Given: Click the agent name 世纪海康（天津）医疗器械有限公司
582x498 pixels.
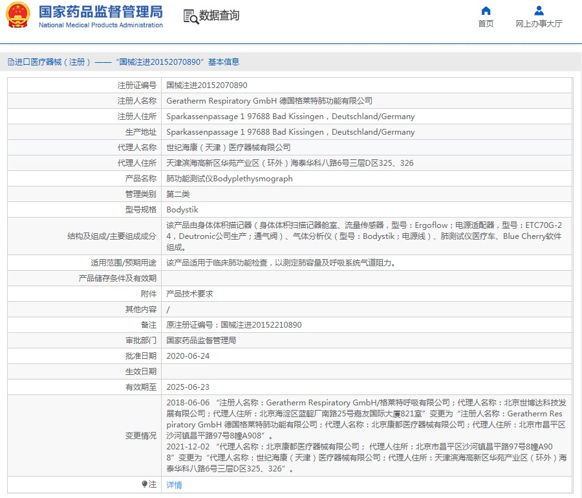Looking at the screenshot, I should (228, 148).
